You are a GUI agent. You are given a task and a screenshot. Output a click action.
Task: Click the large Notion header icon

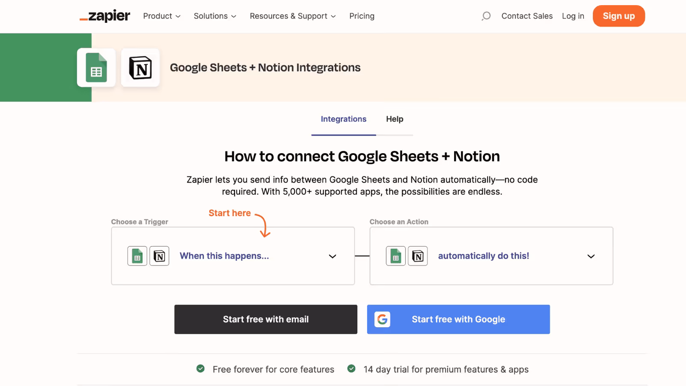pos(140,68)
